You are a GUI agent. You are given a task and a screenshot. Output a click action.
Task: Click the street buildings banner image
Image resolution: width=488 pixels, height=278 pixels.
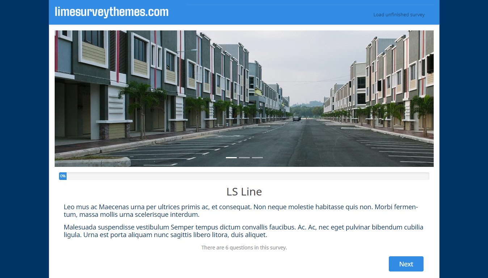244,98
